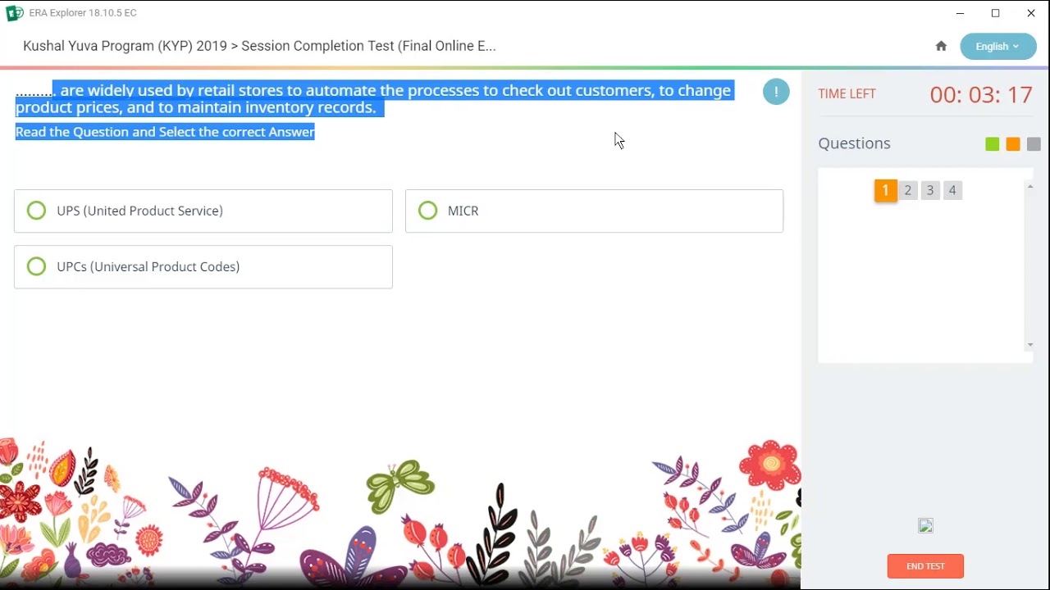Image resolution: width=1050 pixels, height=590 pixels.
Task: Click the gray legend swatch
Action: click(1033, 144)
